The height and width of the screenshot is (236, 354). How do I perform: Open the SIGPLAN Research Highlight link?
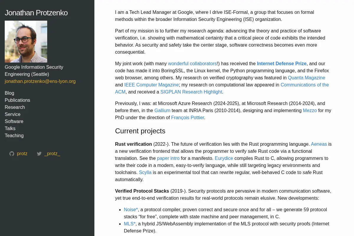click(191, 92)
